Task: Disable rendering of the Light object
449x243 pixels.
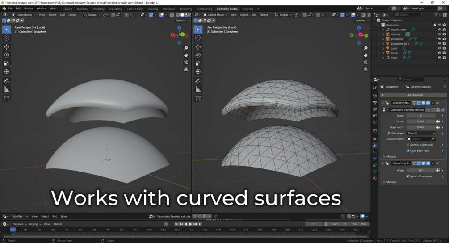Action: 444,48
